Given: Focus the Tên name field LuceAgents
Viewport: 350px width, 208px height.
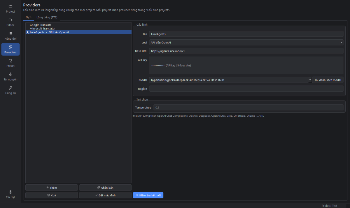Looking at the screenshot, I should pos(246,34).
